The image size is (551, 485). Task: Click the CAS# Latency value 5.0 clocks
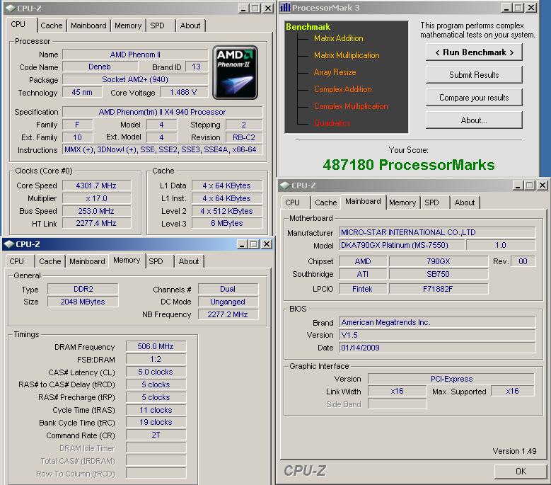[156, 372]
